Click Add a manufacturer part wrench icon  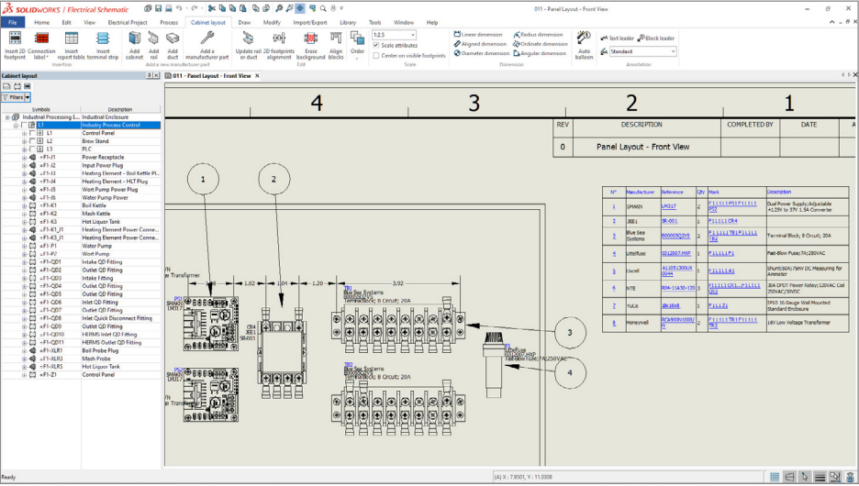click(x=206, y=38)
